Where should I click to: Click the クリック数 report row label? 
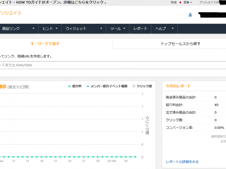pyautogui.click(x=174, y=120)
